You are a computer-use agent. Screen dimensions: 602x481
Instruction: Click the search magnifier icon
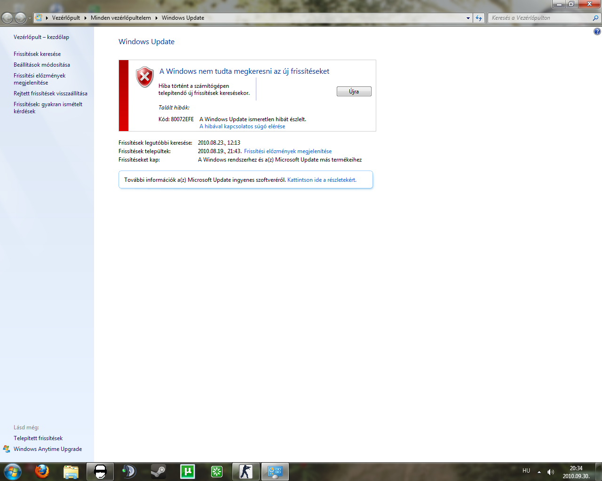tap(596, 18)
